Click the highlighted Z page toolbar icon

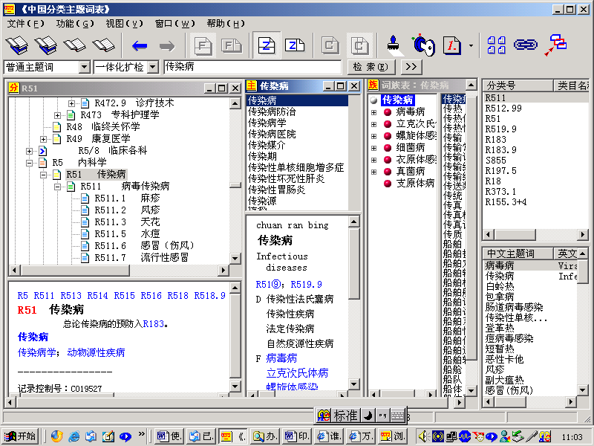point(267,45)
